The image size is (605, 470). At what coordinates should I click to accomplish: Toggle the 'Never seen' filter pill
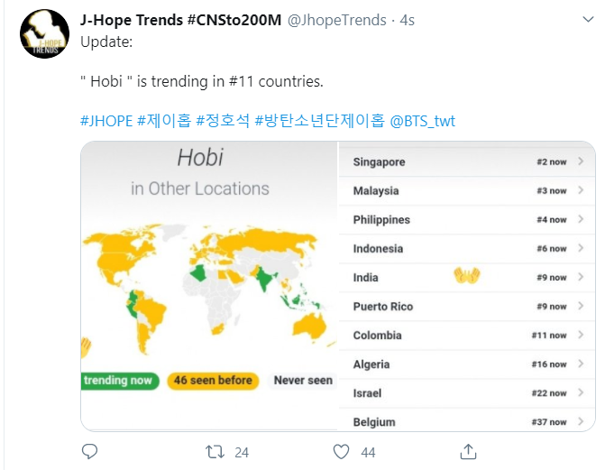[x=303, y=381]
